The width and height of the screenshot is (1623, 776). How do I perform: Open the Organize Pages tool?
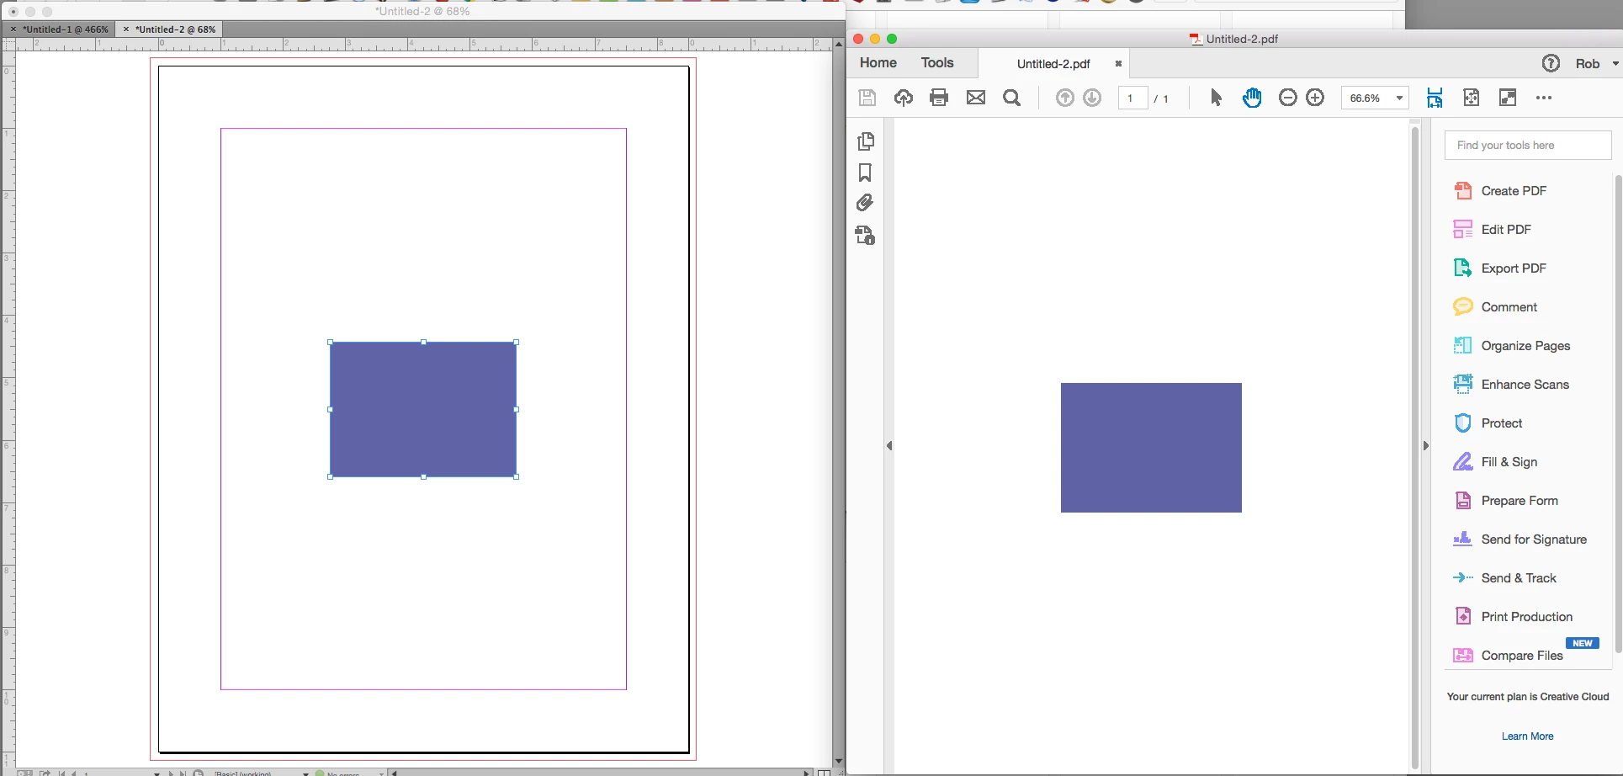(1512, 346)
